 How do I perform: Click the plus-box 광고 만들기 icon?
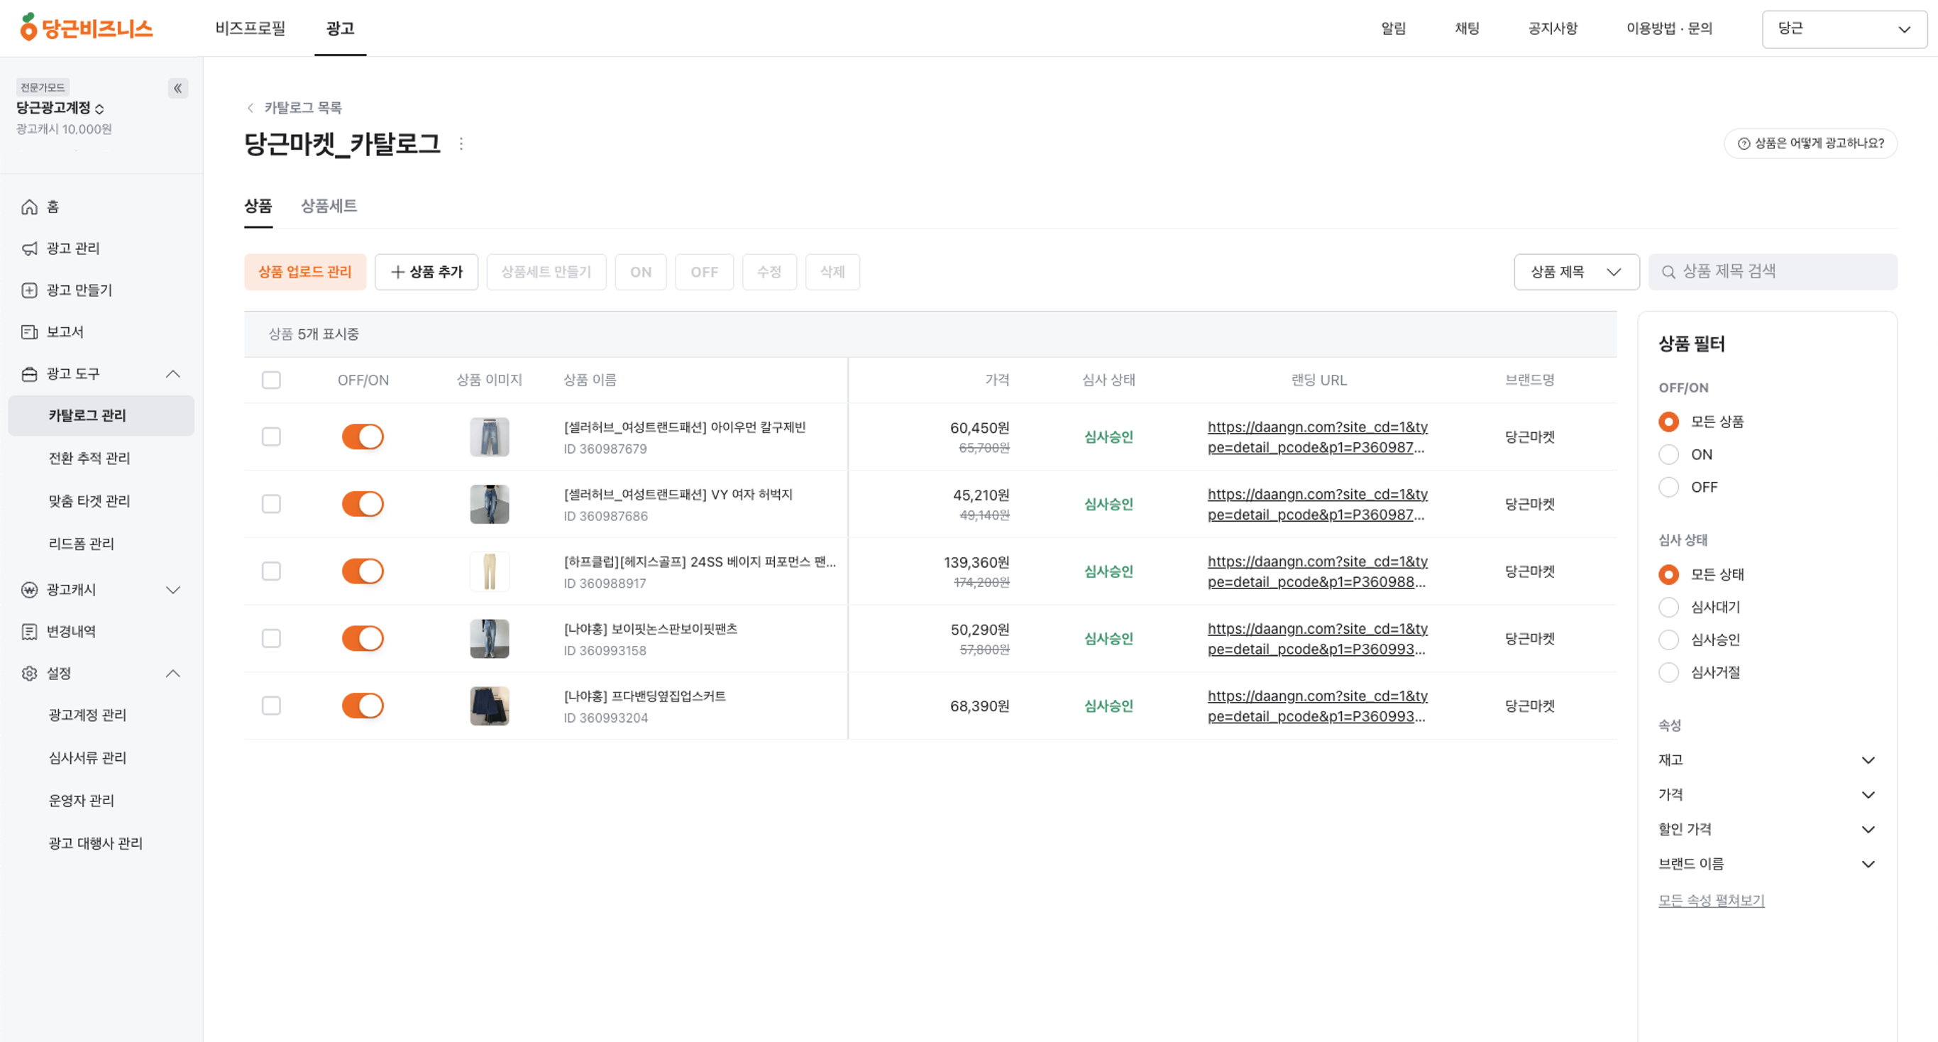tap(29, 290)
